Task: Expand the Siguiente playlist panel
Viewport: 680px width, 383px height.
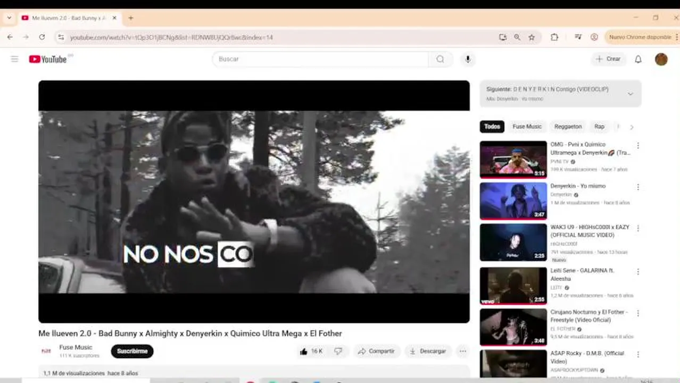Action: pyautogui.click(x=631, y=94)
